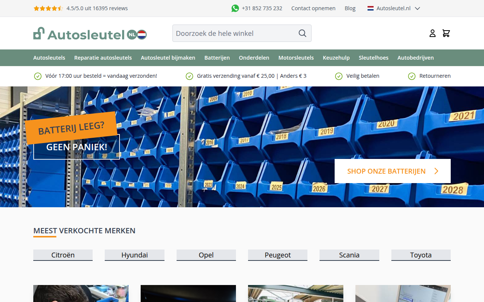Click the Batterij leeg? orange label
The image size is (484, 302).
[x=71, y=128]
